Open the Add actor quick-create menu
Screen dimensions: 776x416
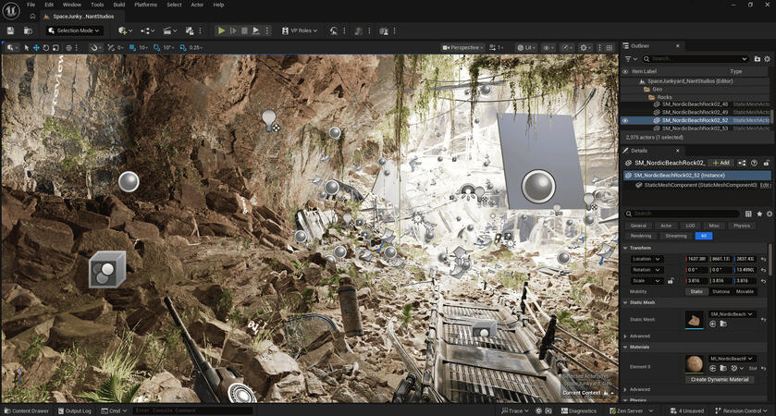(123, 31)
